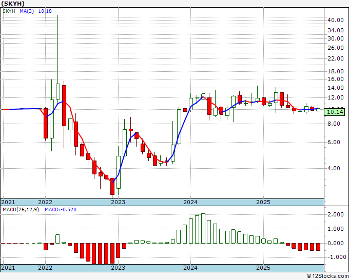349x280 pixels.
Task: Click the 4.00 price axis label
Action: (x=335, y=168)
